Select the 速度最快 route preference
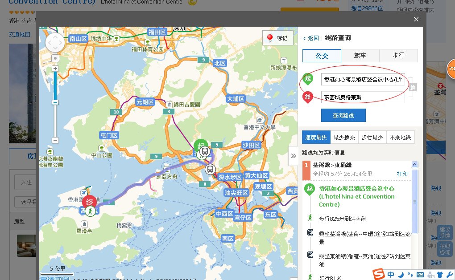 coord(316,138)
